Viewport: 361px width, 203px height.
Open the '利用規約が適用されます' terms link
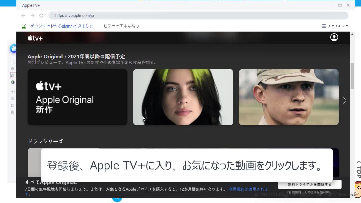click(x=248, y=189)
